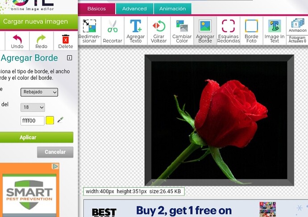
Task: Switch to the Advanced tab
Action: pos(134,8)
